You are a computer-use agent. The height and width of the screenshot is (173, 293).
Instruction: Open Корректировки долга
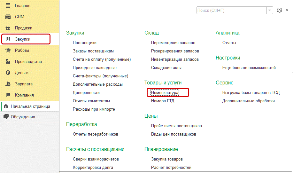[93, 167]
